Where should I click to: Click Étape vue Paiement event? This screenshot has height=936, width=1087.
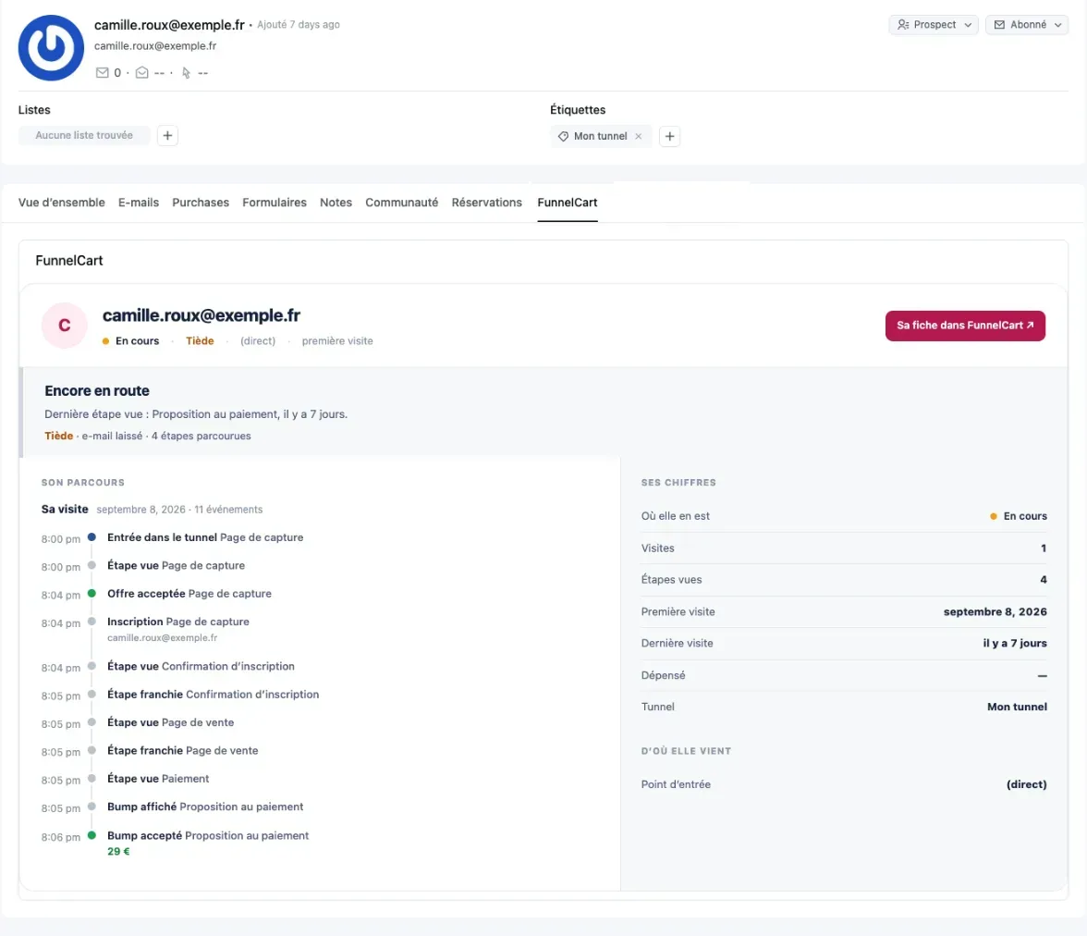point(158,779)
